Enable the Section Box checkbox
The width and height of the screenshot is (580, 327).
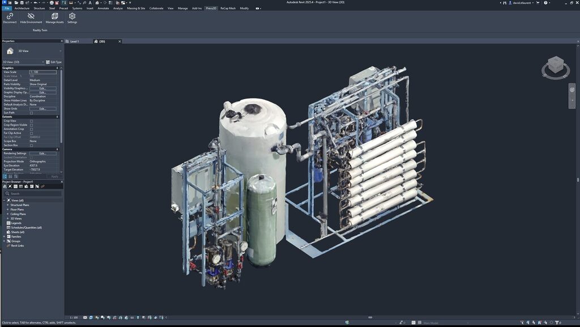[32, 145]
